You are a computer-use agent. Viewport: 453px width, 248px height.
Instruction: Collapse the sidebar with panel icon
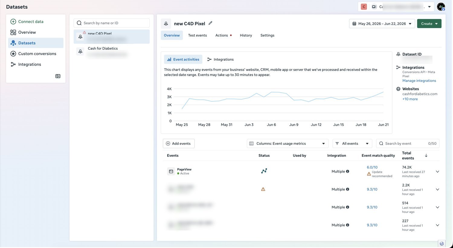point(58,76)
